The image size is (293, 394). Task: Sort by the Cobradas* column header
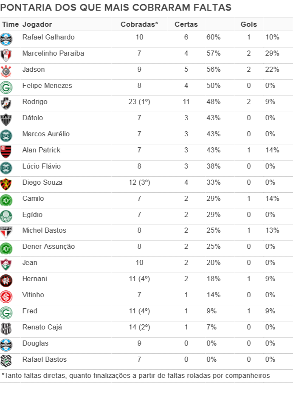point(139,25)
